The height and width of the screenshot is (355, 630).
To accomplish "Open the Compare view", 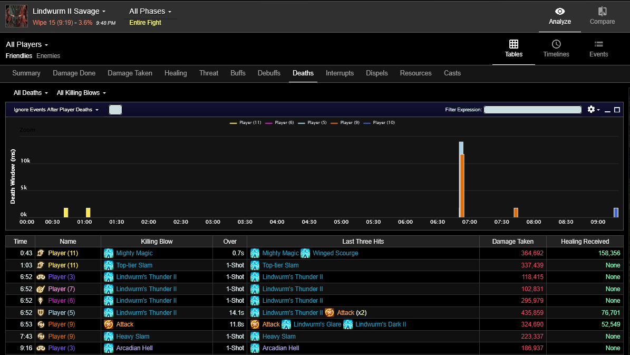I will [602, 16].
